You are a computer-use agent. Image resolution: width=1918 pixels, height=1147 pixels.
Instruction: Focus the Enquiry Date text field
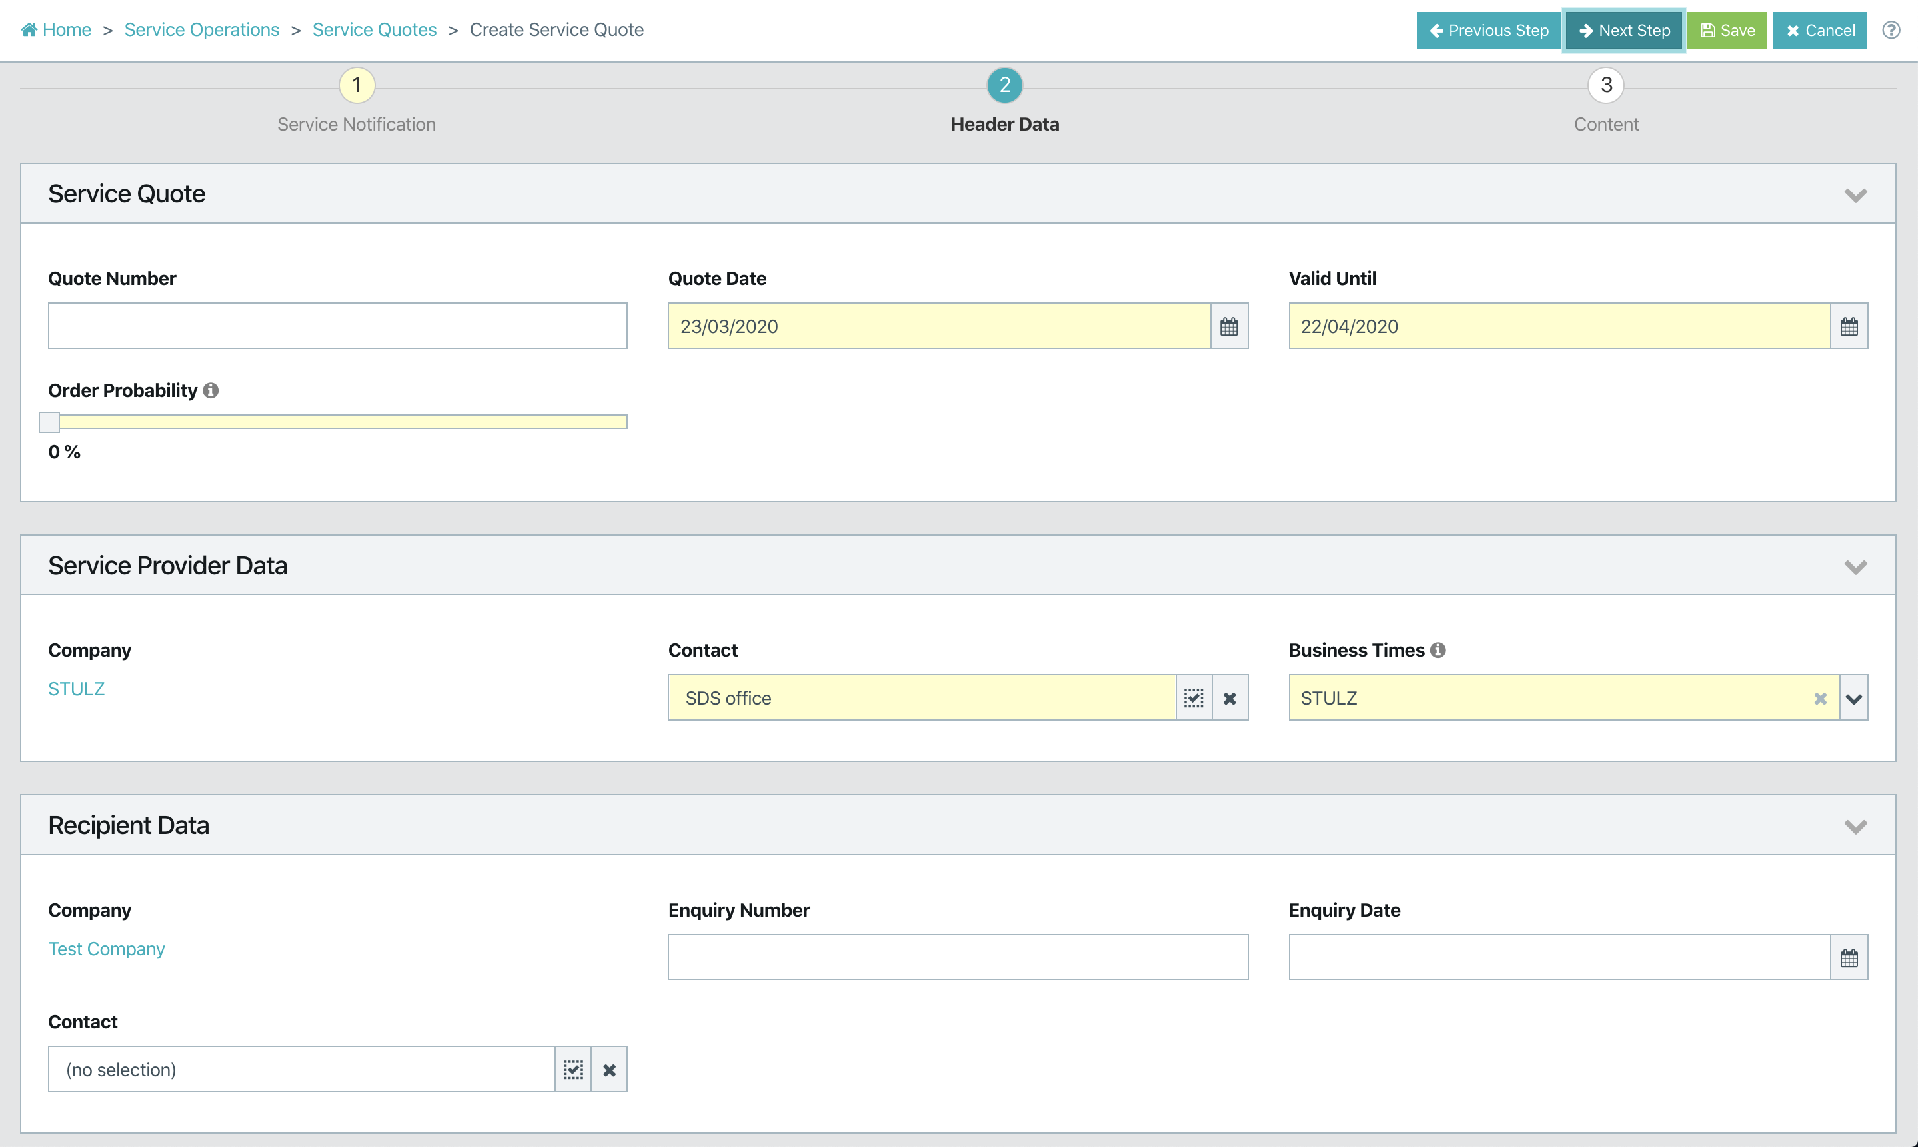(1559, 958)
